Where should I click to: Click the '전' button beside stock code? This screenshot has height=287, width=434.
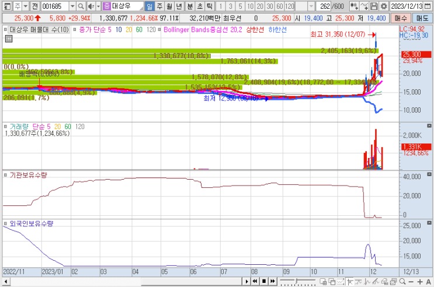34,6
